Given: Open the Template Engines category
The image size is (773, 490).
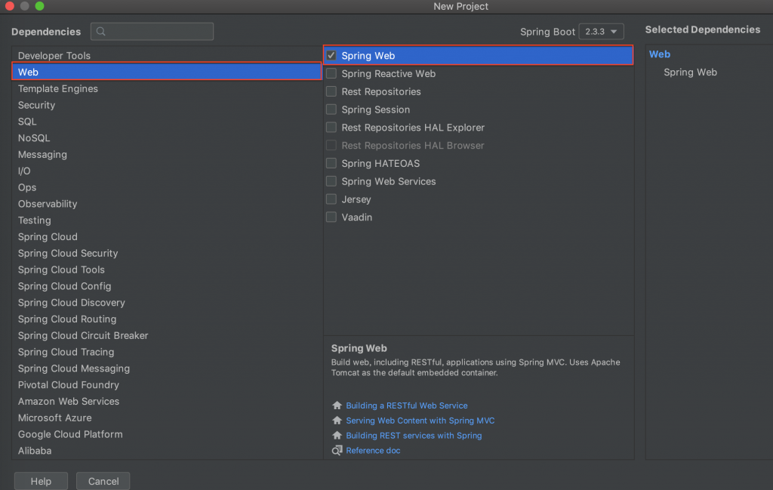Looking at the screenshot, I should click(x=167, y=89).
